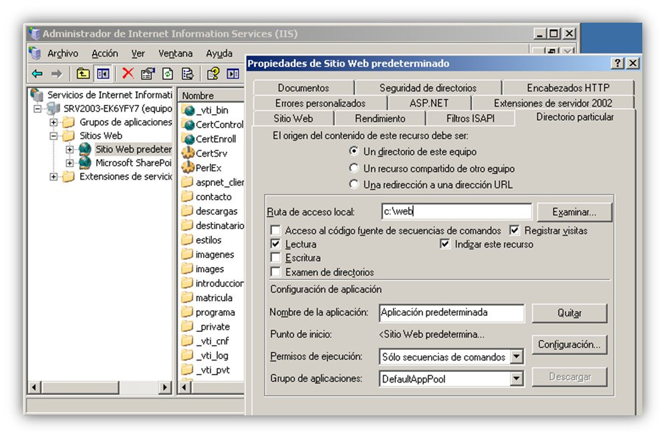Screen dimensions: 665x438
Task: Select the _vti_bin virtual directory icon
Action: (x=188, y=111)
